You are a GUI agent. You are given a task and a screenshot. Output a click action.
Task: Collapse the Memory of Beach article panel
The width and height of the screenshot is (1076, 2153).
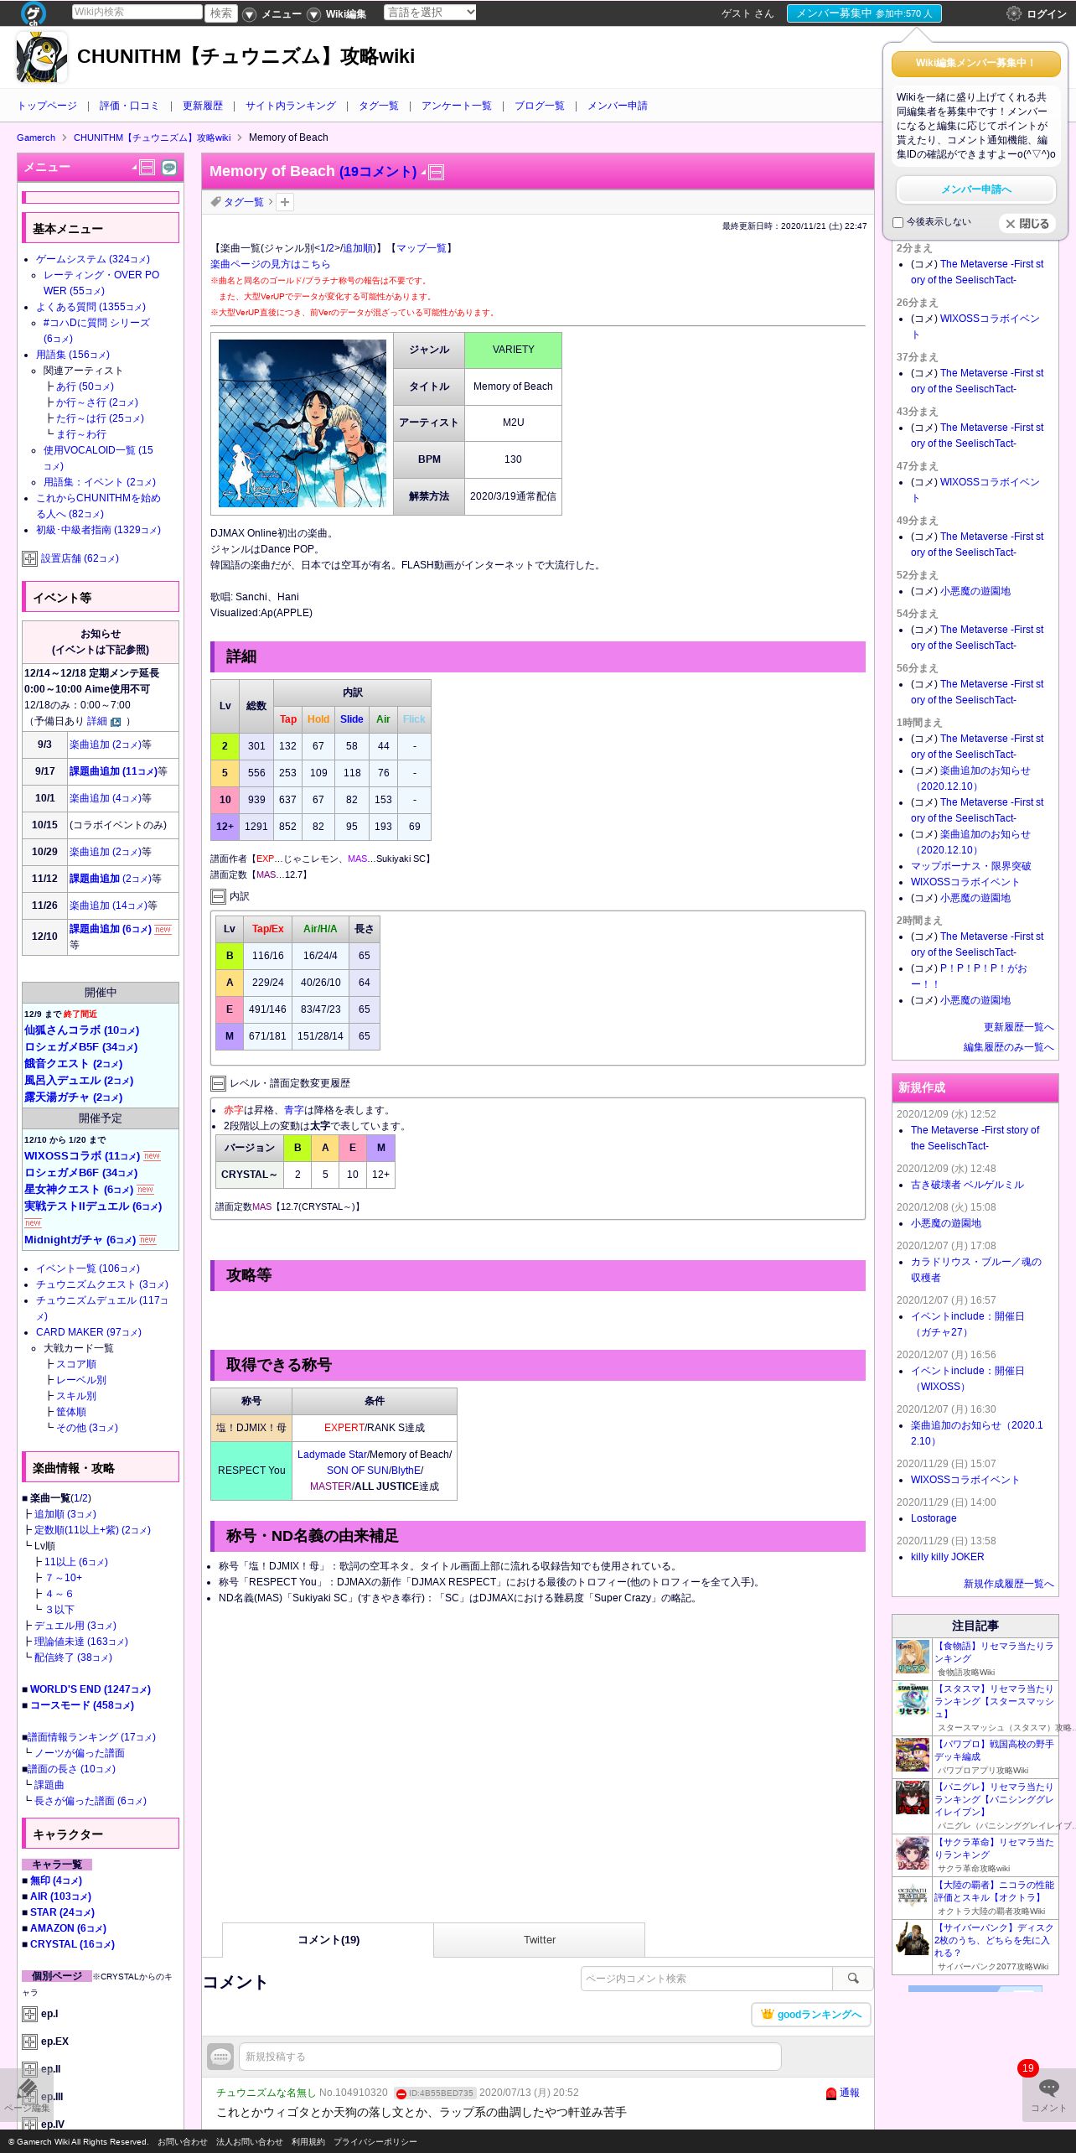tap(437, 172)
